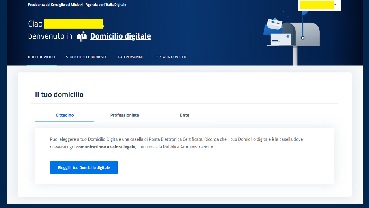Click bold text "comunicazione a valore legale"
This screenshot has width=369, height=208.
click(x=106, y=147)
